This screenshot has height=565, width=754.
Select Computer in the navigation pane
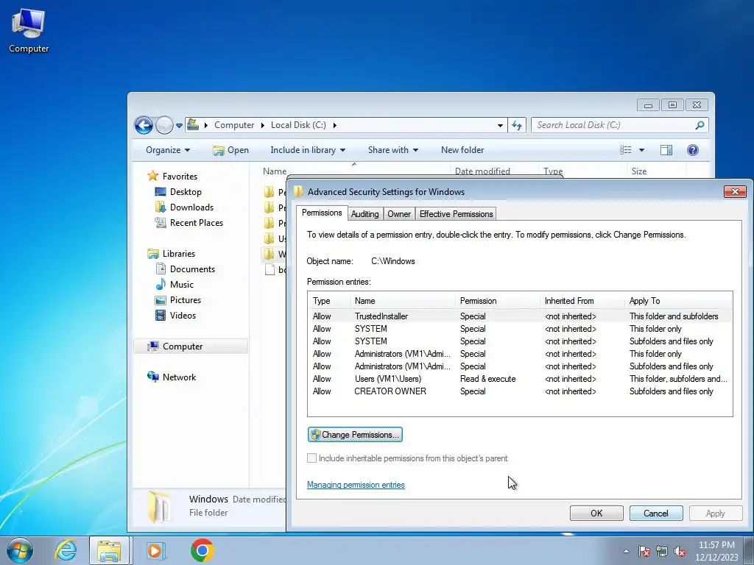point(191,347)
